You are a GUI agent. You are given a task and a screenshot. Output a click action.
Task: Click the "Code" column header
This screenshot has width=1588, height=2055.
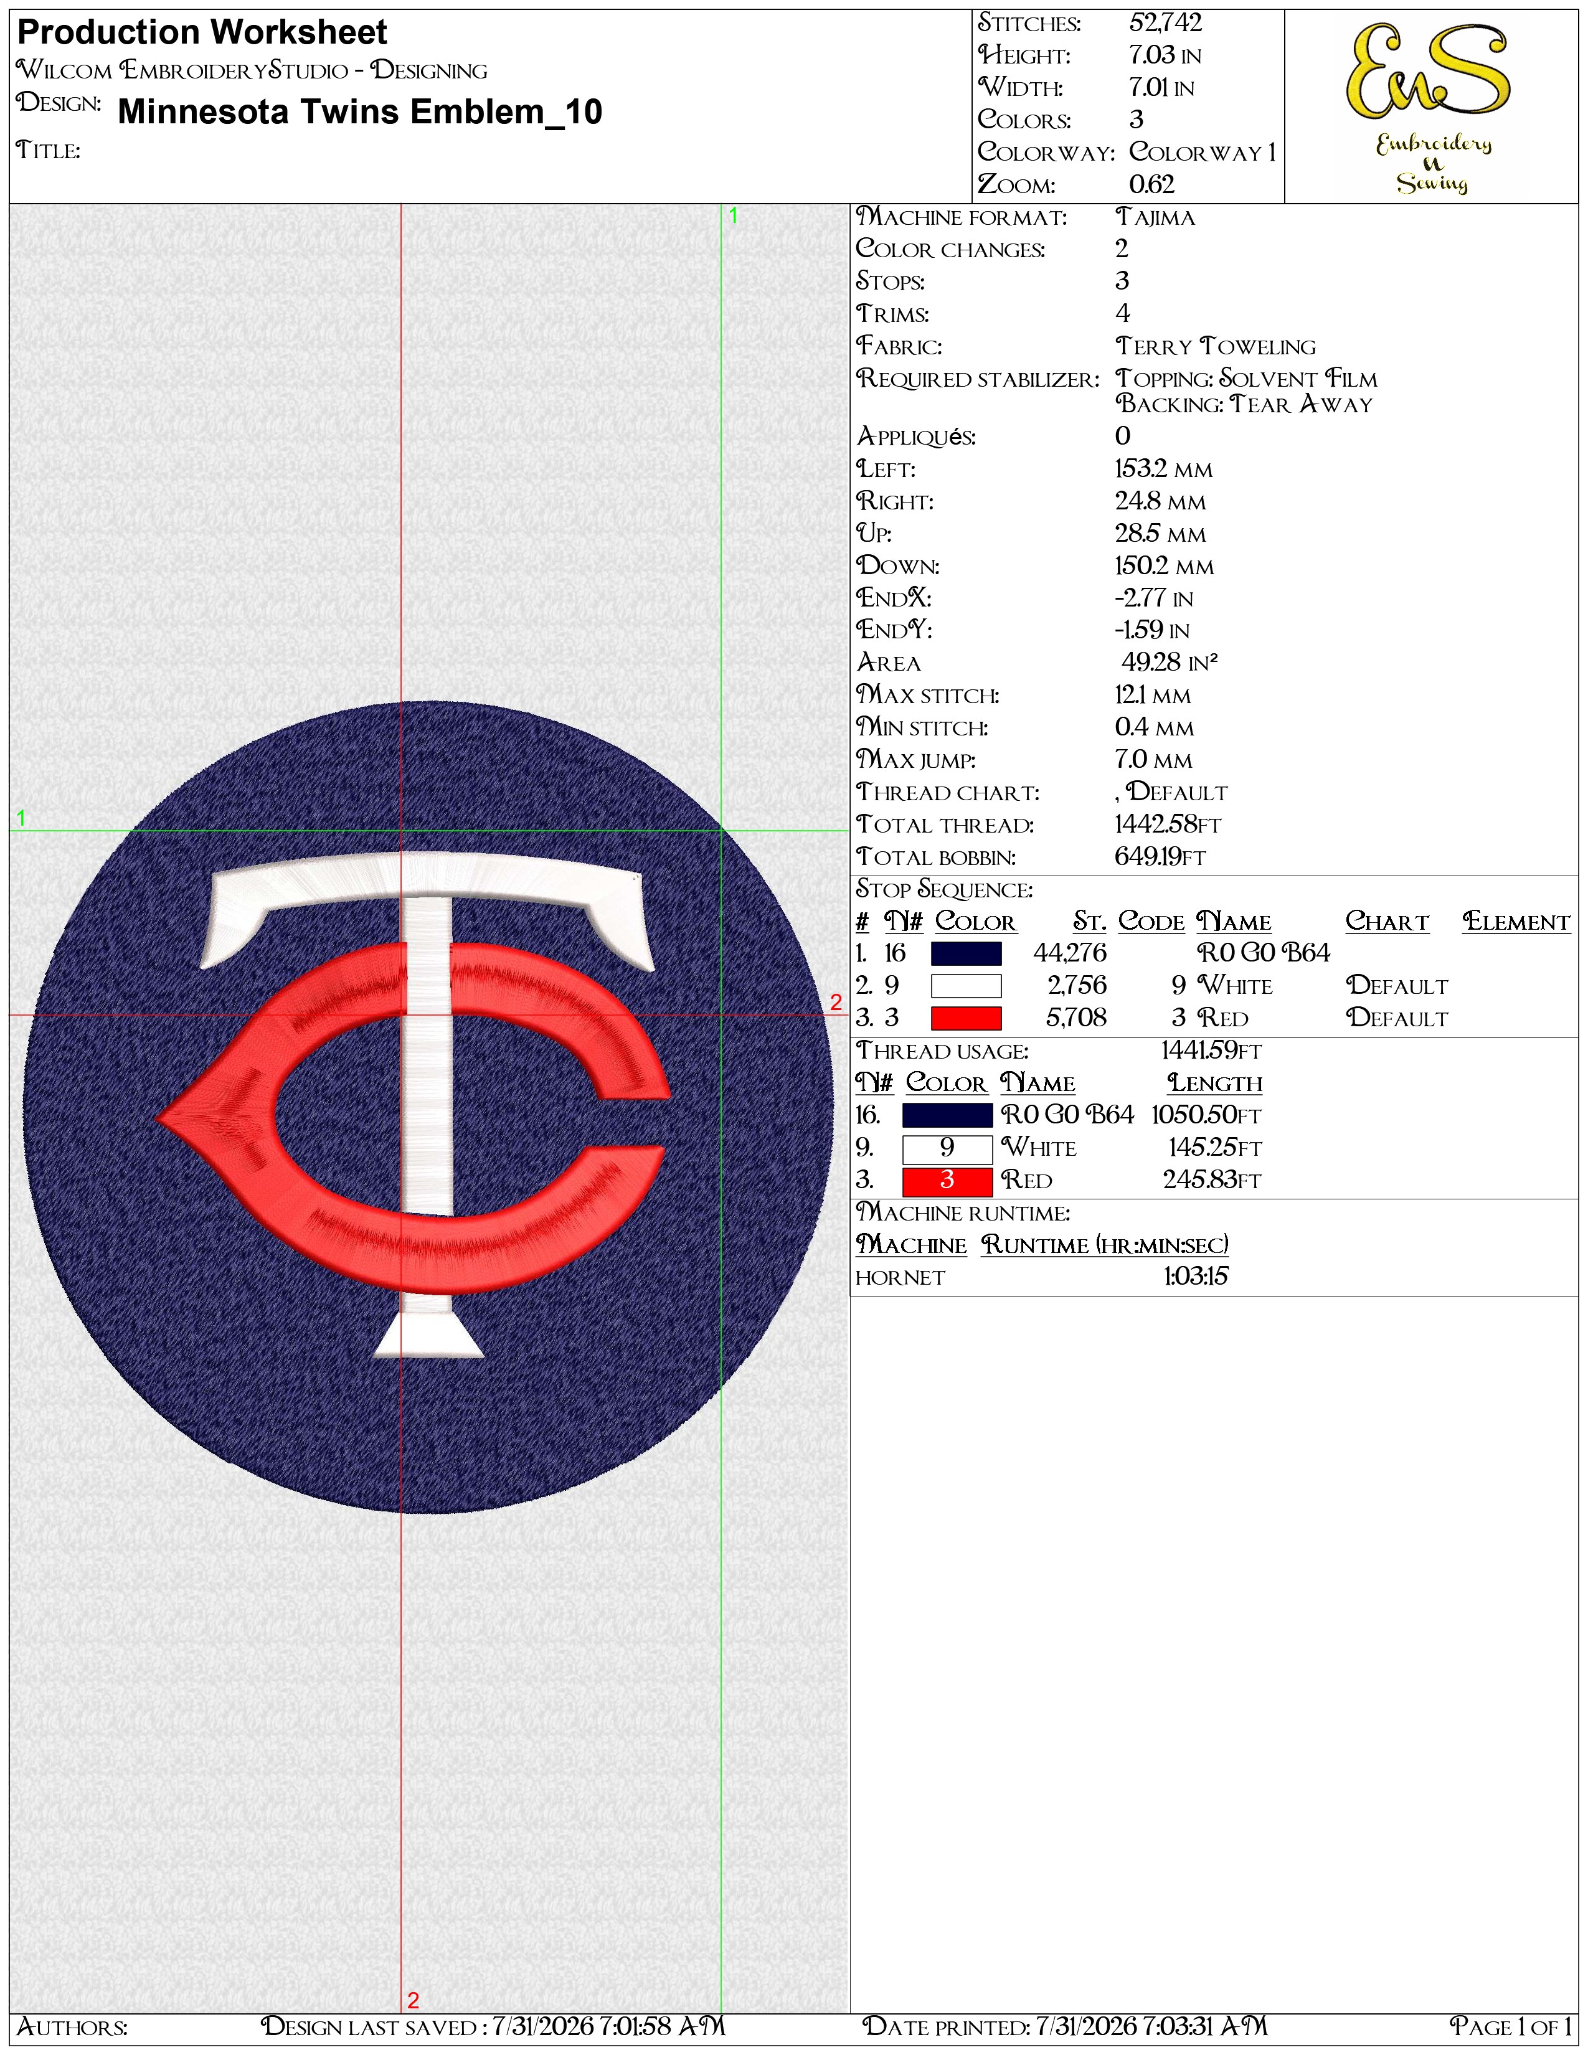pos(1151,921)
